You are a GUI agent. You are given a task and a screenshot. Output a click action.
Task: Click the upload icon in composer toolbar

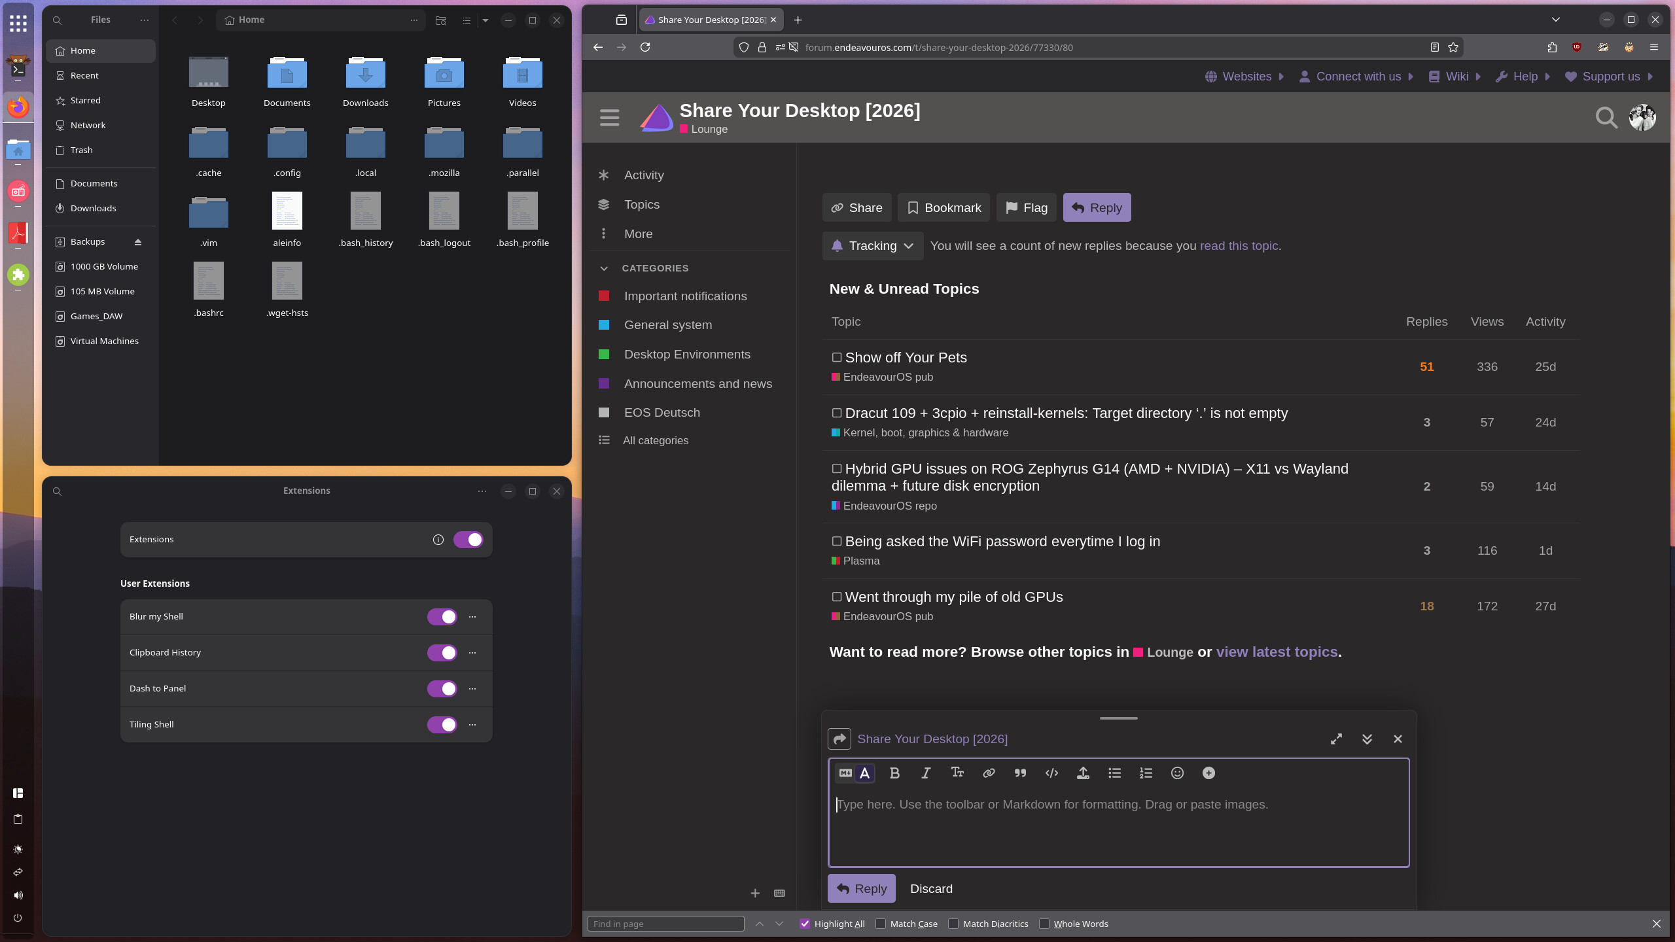click(x=1083, y=773)
